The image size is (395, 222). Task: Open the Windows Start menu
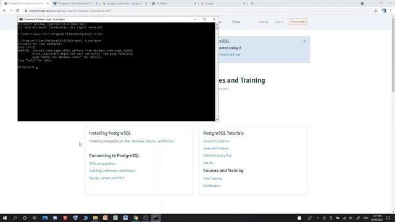point(5,218)
